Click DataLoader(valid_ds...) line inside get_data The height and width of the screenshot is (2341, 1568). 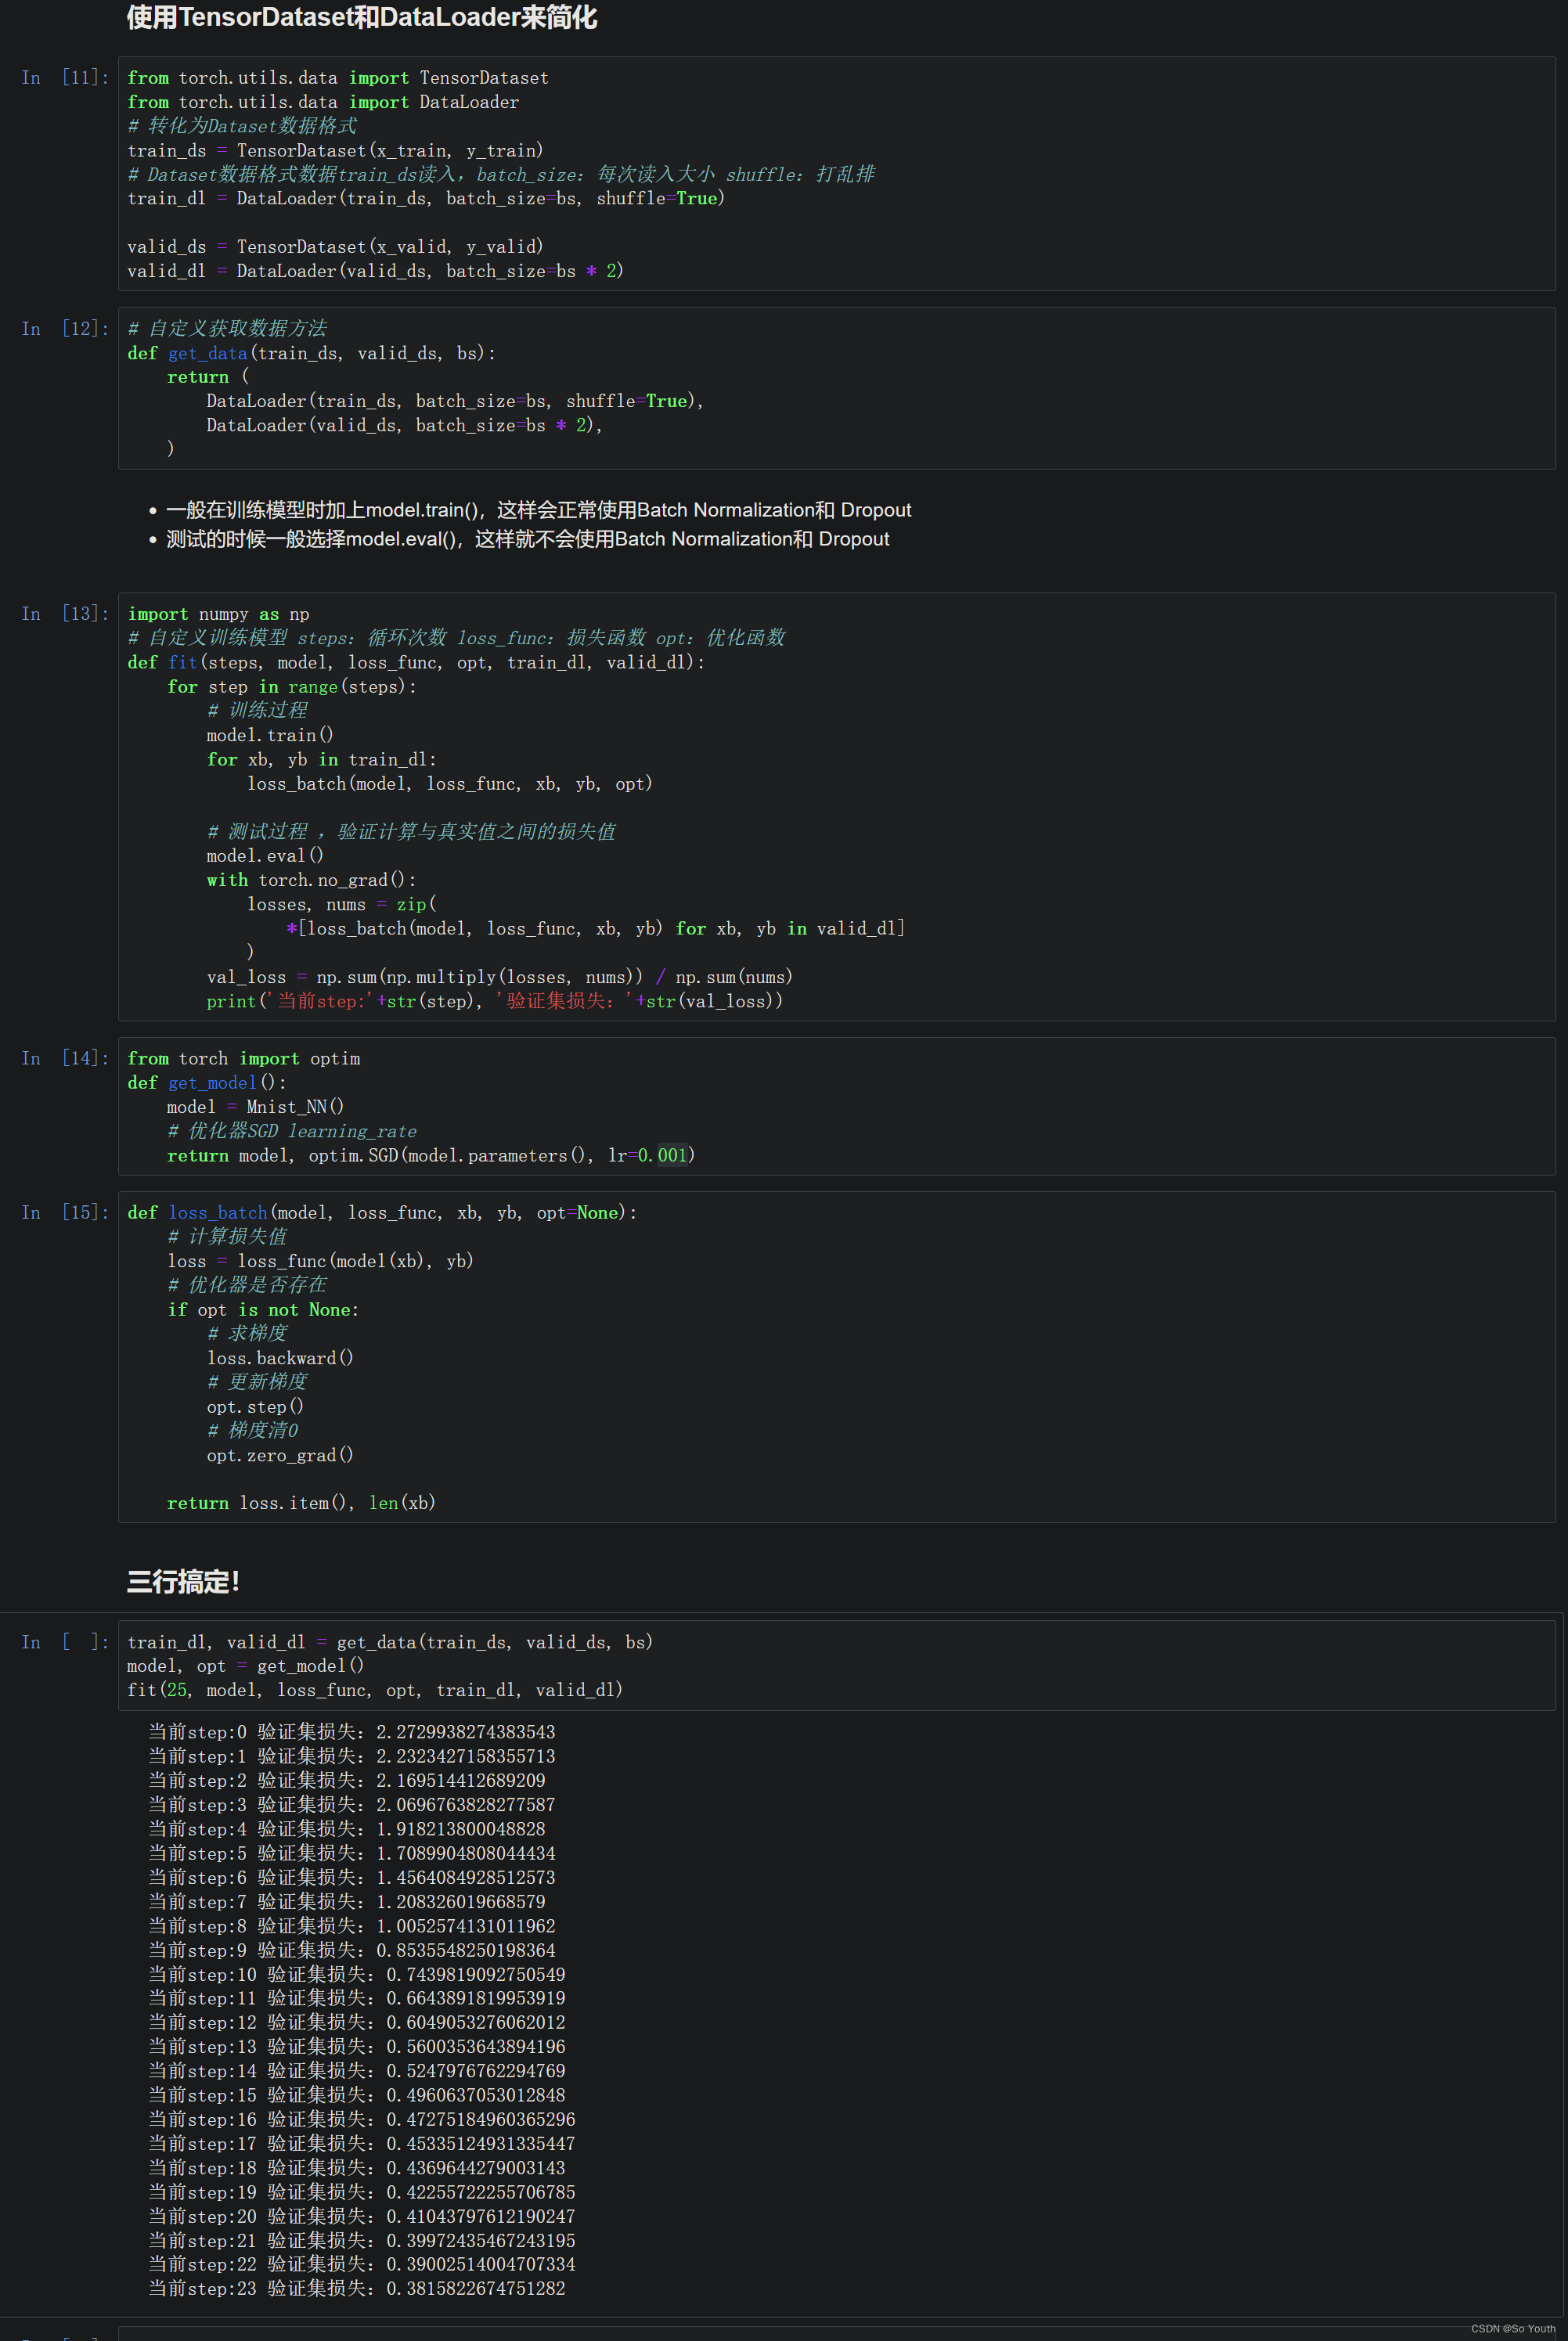[404, 425]
